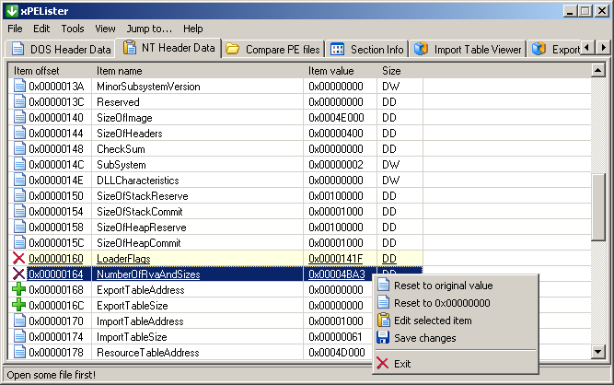Screen dimensions: 614x385
Task: Click the scroll-up arrow of the list scrollbar
Action: (x=599, y=70)
